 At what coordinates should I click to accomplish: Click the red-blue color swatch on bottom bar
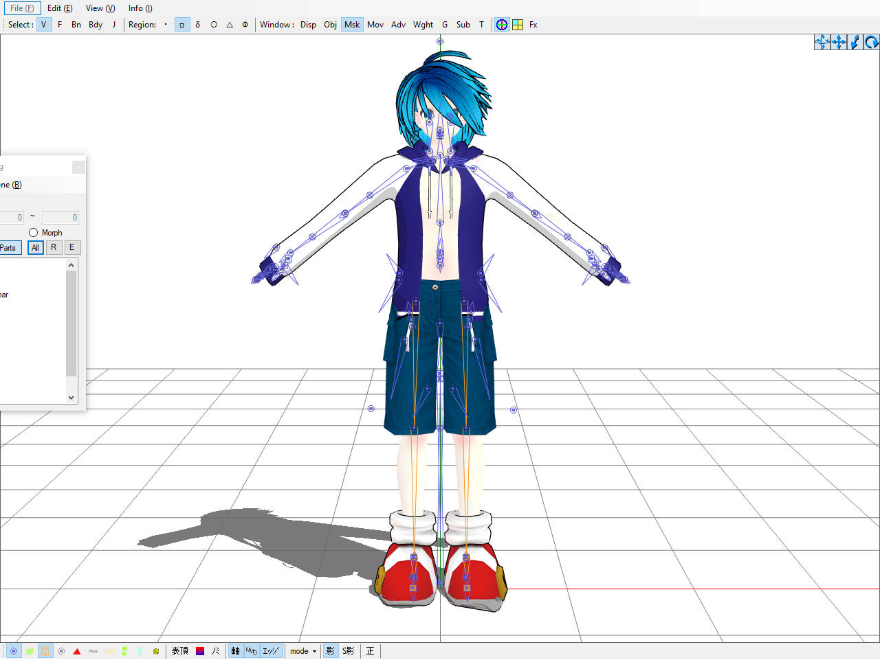[x=200, y=650]
